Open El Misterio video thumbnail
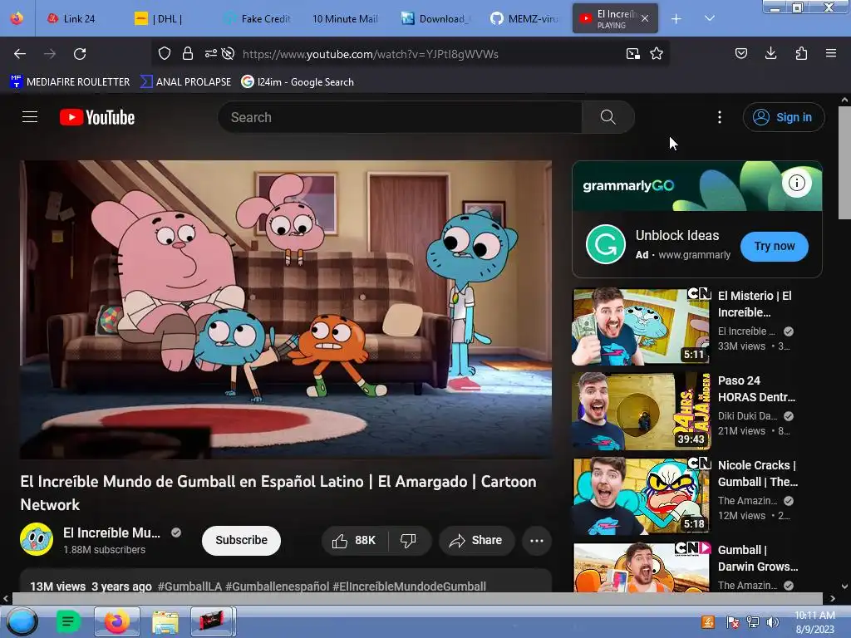Screen dimensions: 851x638 (642, 326)
